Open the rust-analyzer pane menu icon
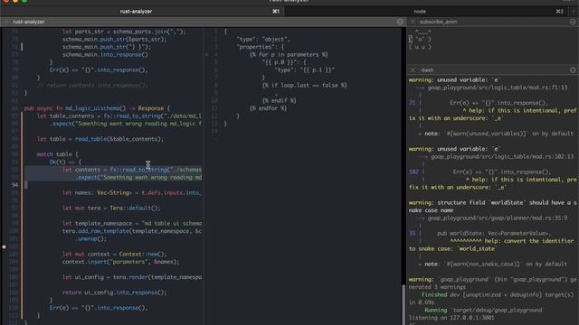The height and width of the screenshot is (325, 579). pos(400,22)
